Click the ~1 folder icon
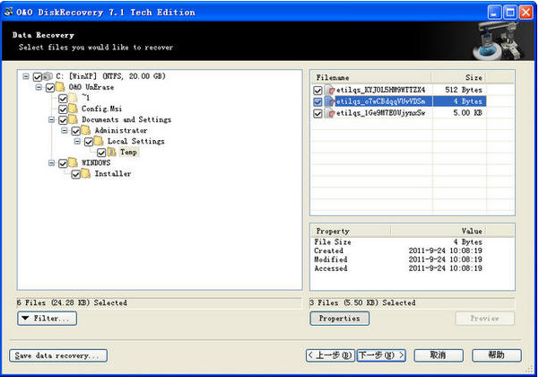Image resolution: width=539 pixels, height=377 pixels. pyautogui.click(x=73, y=98)
